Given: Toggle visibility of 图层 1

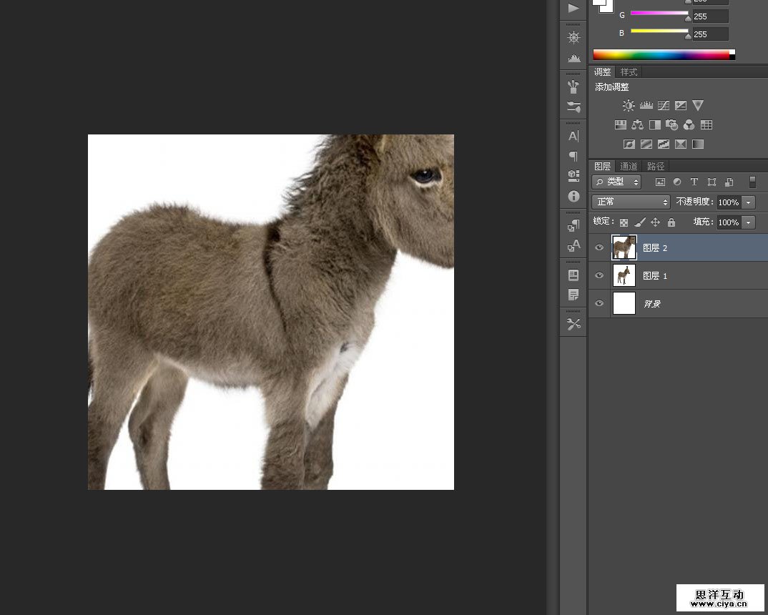Looking at the screenshot, I should (599, 275).
